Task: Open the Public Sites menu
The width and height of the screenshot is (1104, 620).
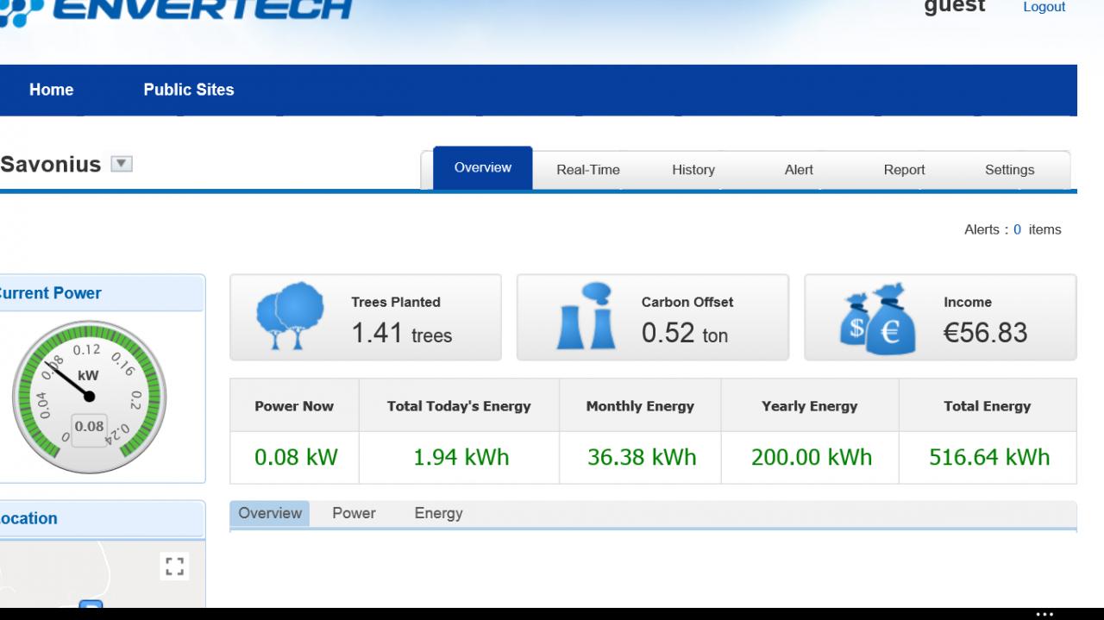Action: click(x=189, y=90)
